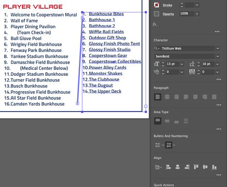
Task: Click vertical align center
Action: click(x=205, y=167)
